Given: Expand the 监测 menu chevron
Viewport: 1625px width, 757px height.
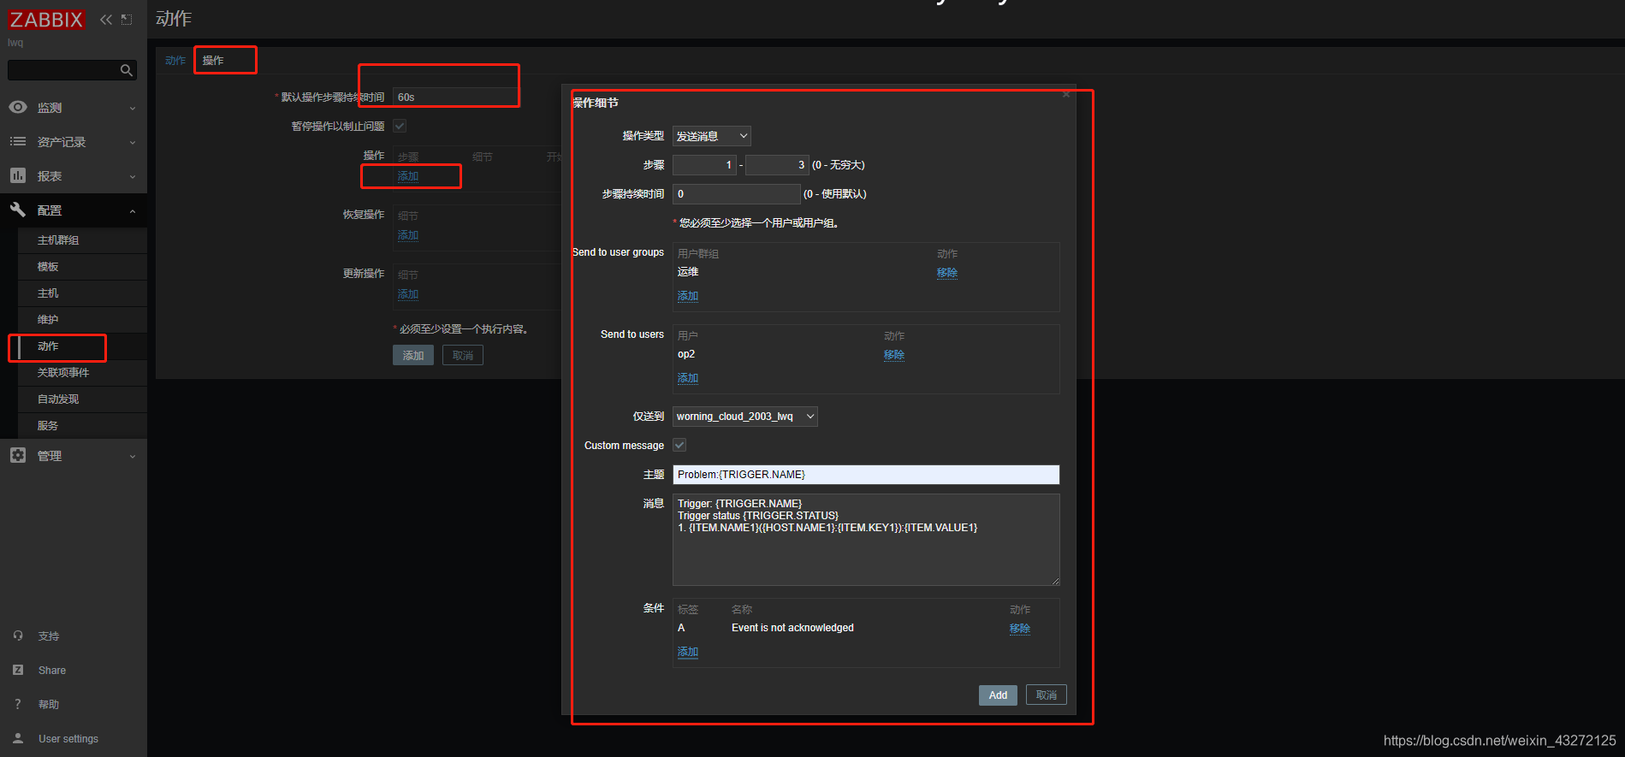Looking at the screenshot, I should coord(133,109).
